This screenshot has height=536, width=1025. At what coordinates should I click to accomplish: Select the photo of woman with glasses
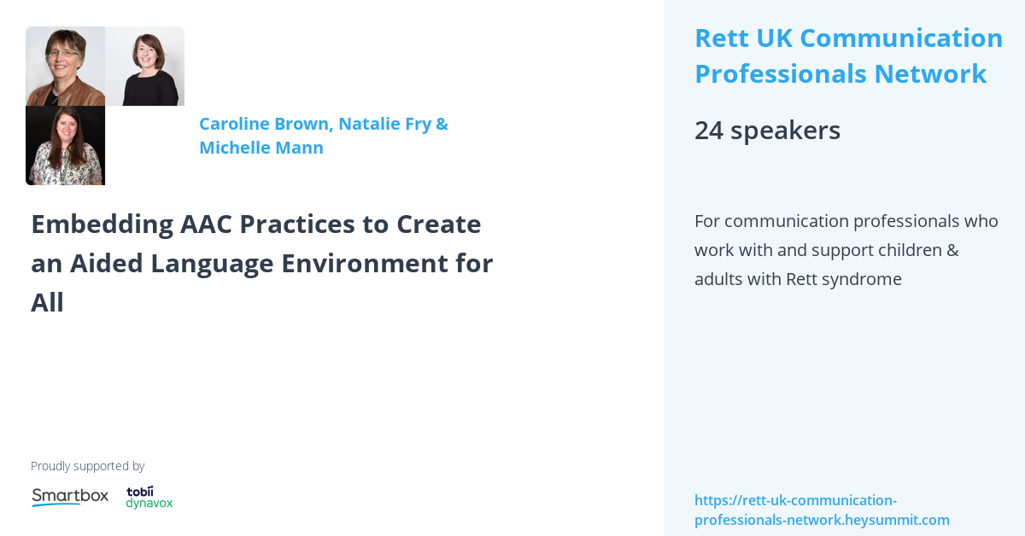coord(66,67)
